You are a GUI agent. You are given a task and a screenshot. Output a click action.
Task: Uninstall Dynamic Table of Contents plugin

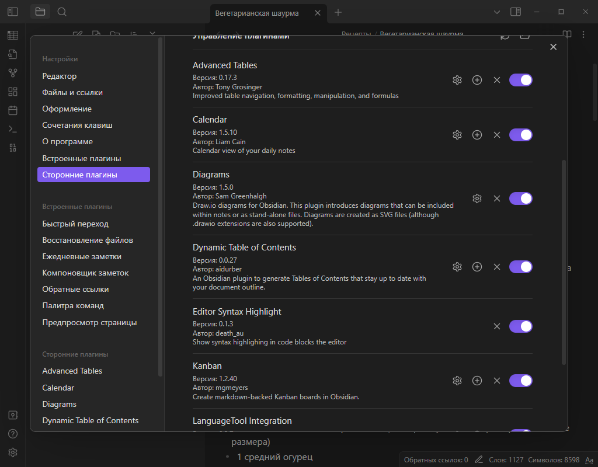coord(496,267)
